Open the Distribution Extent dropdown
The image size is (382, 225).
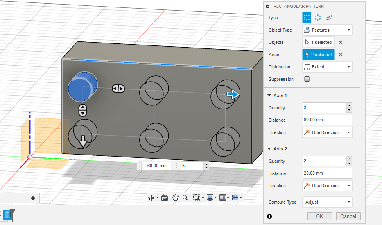[x=327, y=67]
